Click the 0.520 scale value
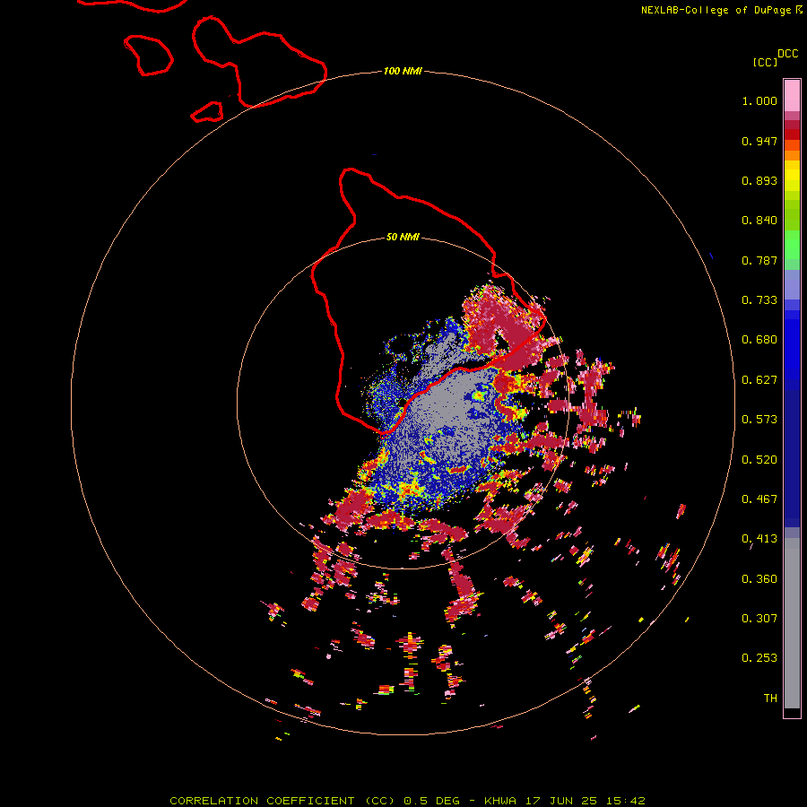The image size is (807, 807). coord(759,460)
